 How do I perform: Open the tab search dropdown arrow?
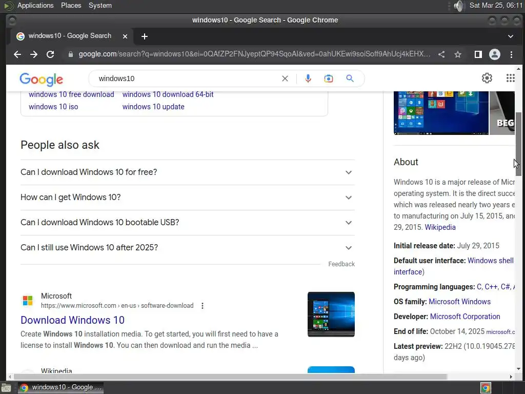[511, 36]
